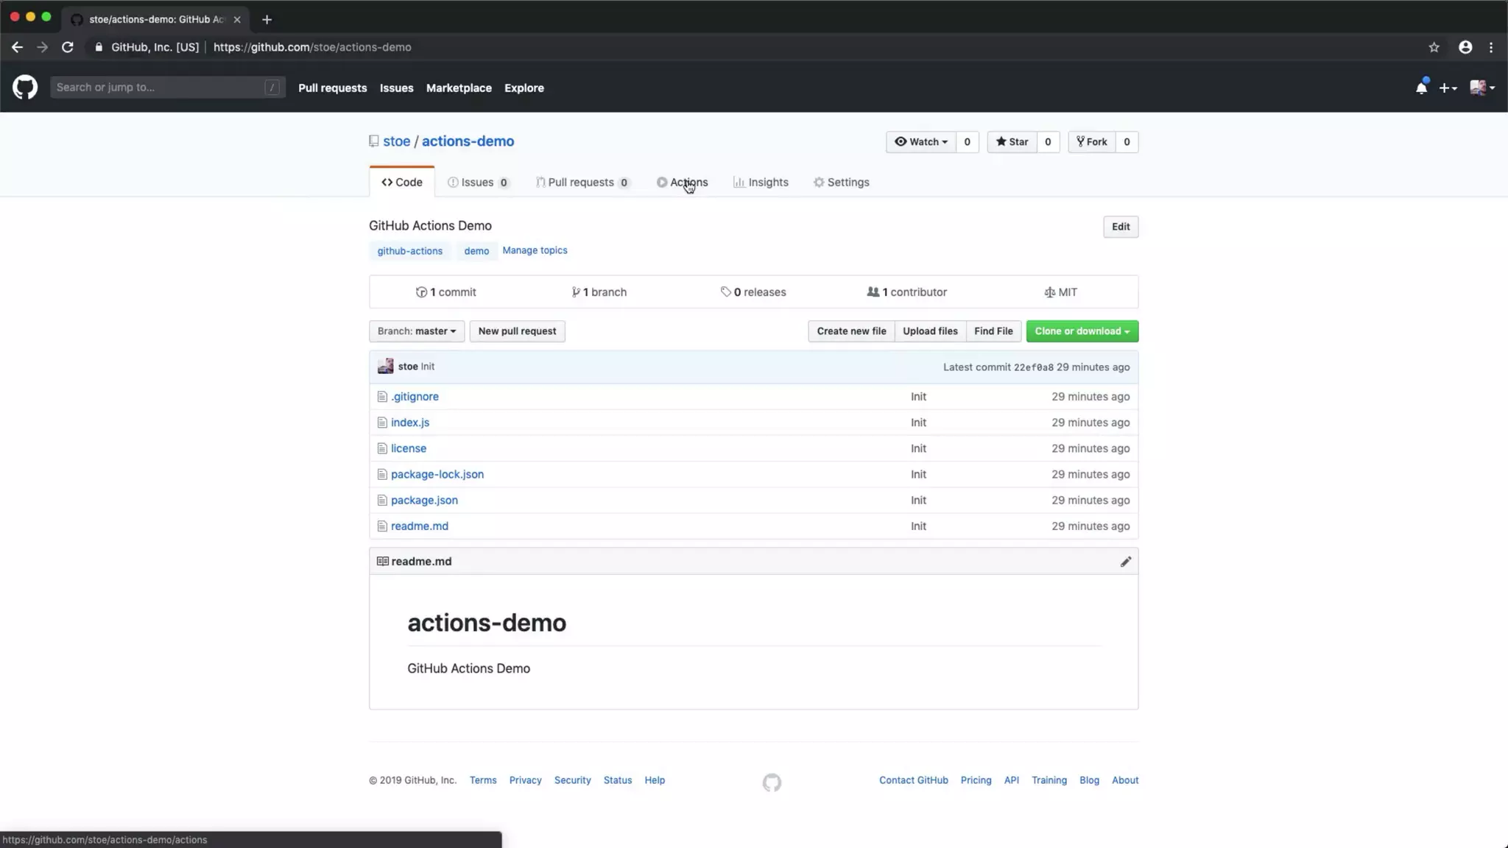Click stoe's avatar in latest commit row
Screen dimensions: 1508x848
385,367
